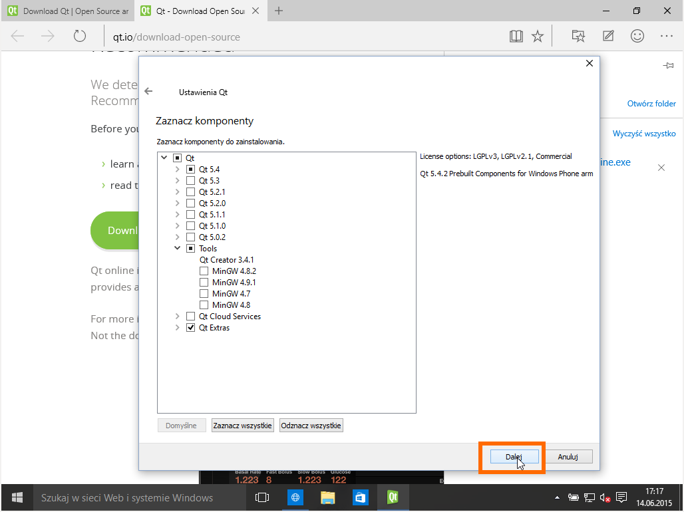Click the Dalej button

(514, 457)
